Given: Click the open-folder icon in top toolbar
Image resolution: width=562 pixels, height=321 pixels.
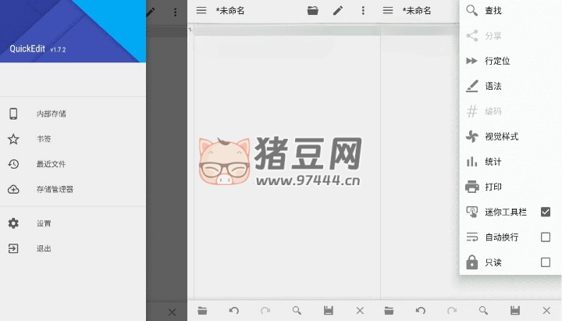Looking at the screenshot, I should coord(313,11).
